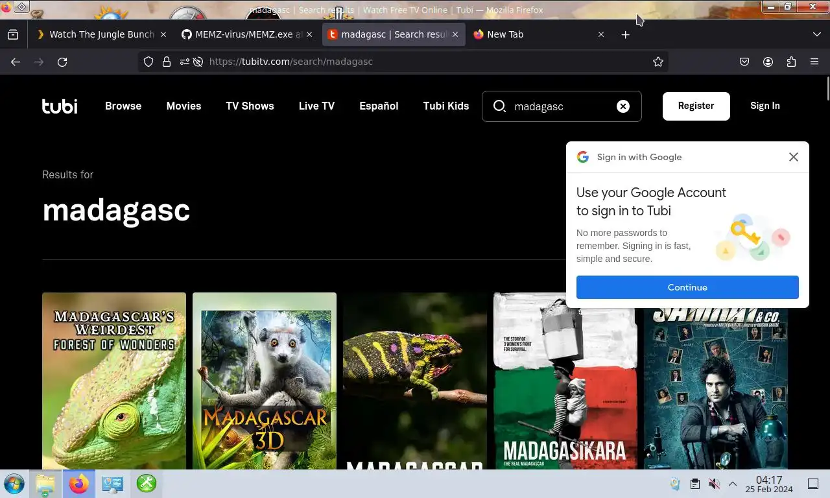Image resolution: width=830 pixels, height=498 pixels.
Task: Reload the current page
Action: [62, 62]
